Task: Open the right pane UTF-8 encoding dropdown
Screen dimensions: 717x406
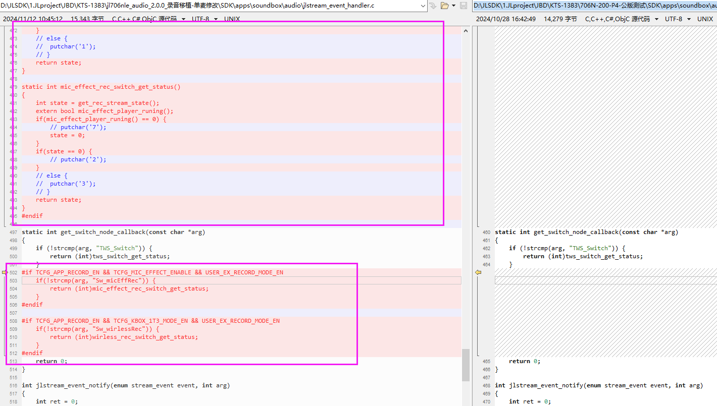Action: coord(677,19)
